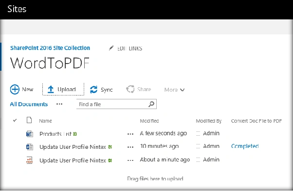Viewport: 293px width, 191px height.
Task: Click the WordToPDF library title
Action: click(50, 63)
